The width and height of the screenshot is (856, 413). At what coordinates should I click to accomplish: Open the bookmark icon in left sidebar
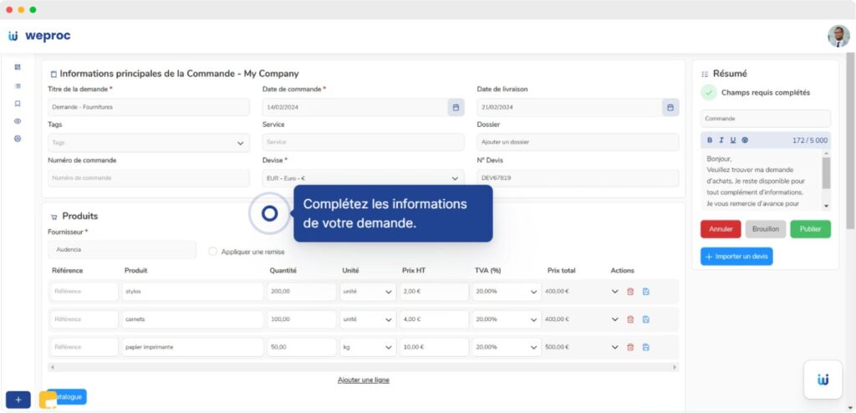click(18, 104)
